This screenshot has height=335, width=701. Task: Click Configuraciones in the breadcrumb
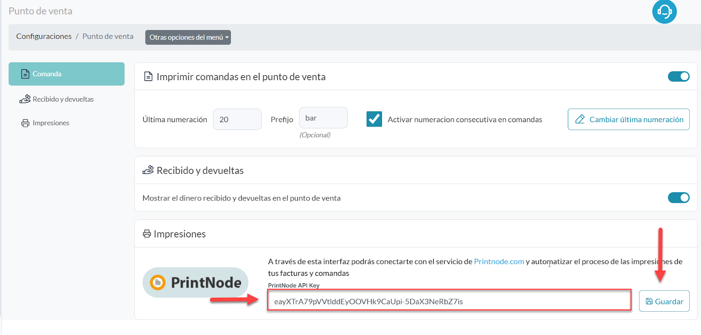(44, 36)
